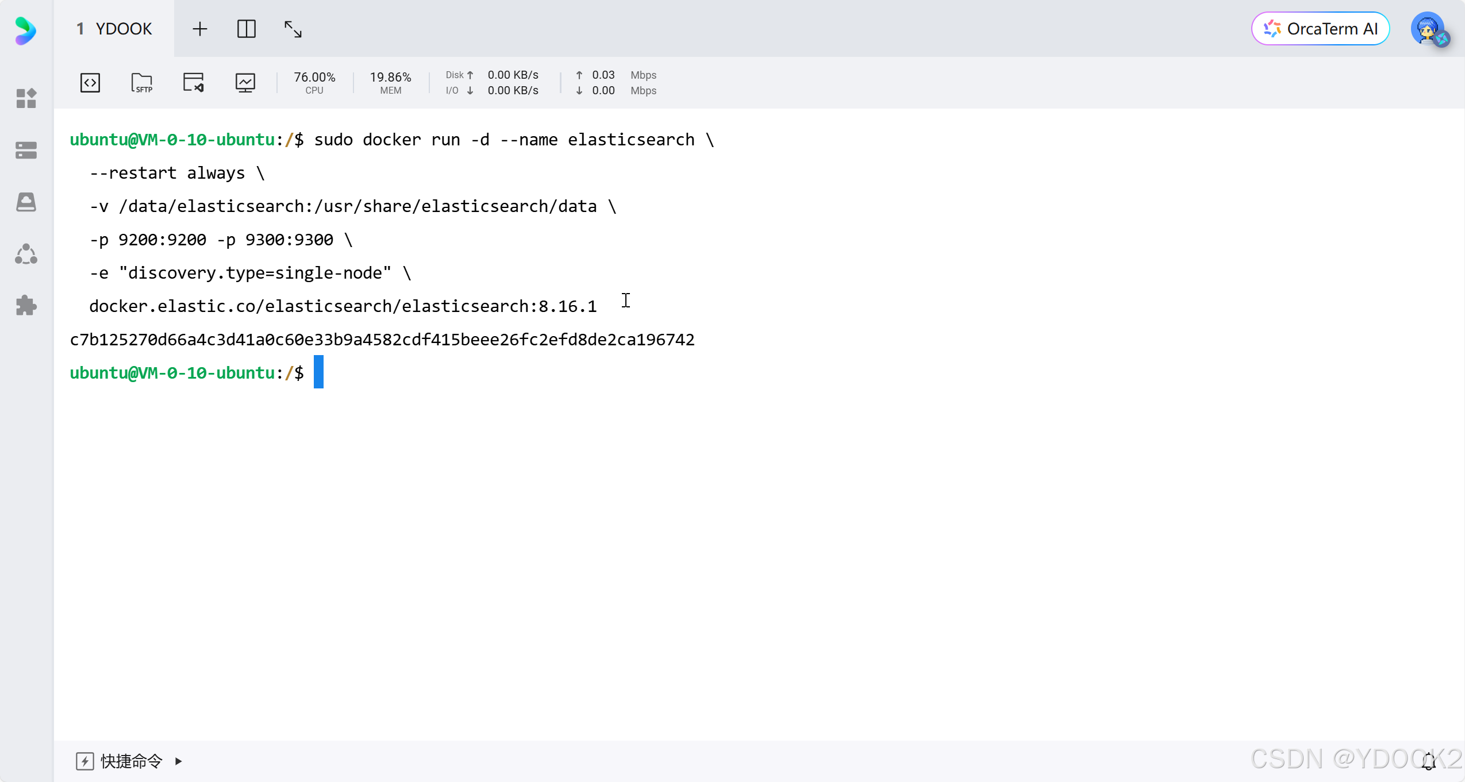
Task: Open the plugins panel with puzzle icon
Action: tap(26, 305)
